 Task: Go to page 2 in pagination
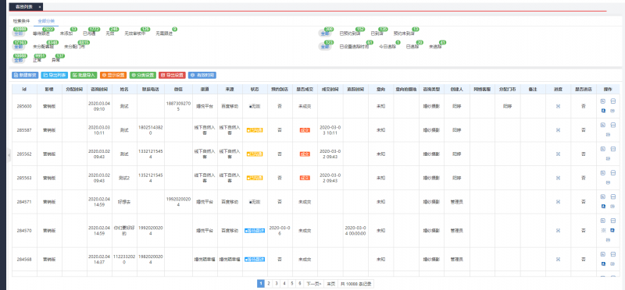click(269, 284)
